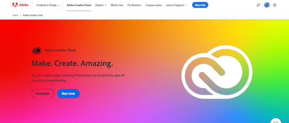This screenshot has height=123, width=289.
Task: Click the Adobe Creative Cloud breadcrumb
Action: coord(33,15)
